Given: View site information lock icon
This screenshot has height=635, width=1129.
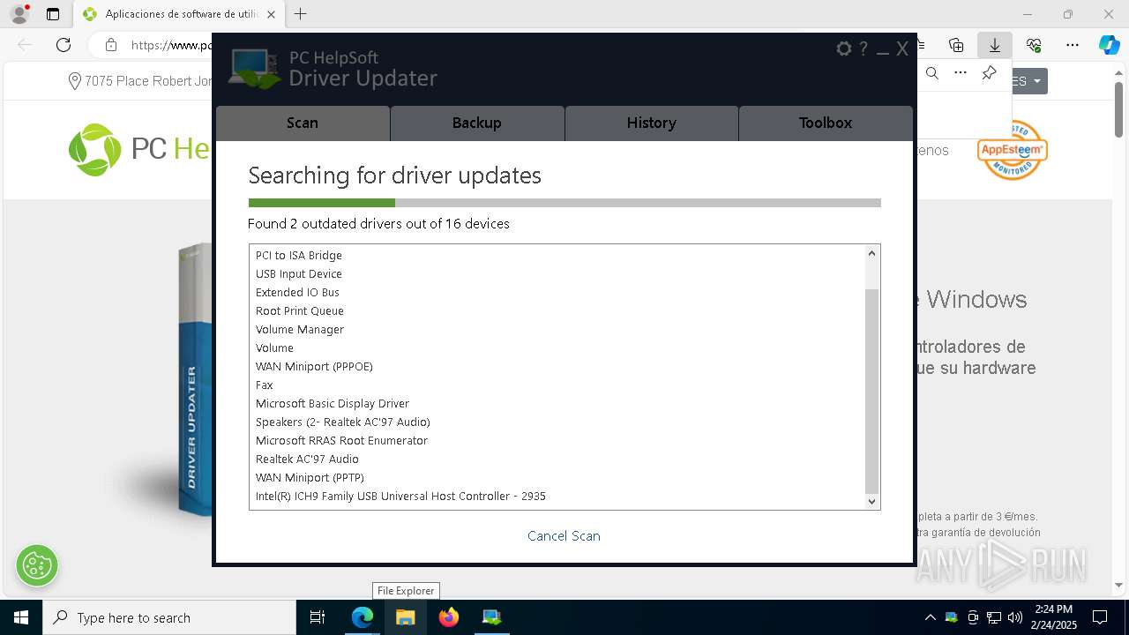Looking at the screenshot, I should pyautogui.click(x=110, y=45).
